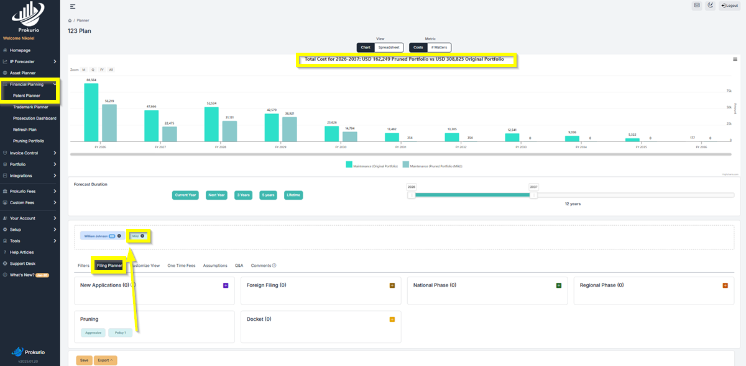Open the chart context menu icon
Viewport: 746px width, 366px height.
(x=735, y=60)
